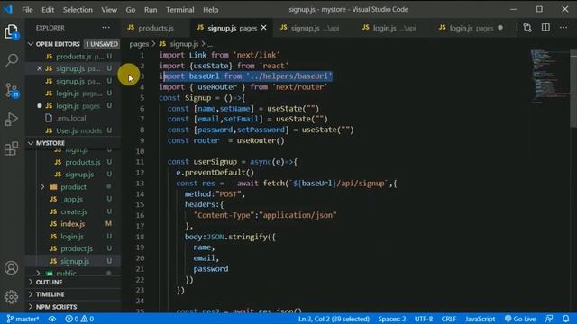The width and height of the screenshot is (577, 324).
Task: Close the signup.js pages tab
Action: click(264, 28)
